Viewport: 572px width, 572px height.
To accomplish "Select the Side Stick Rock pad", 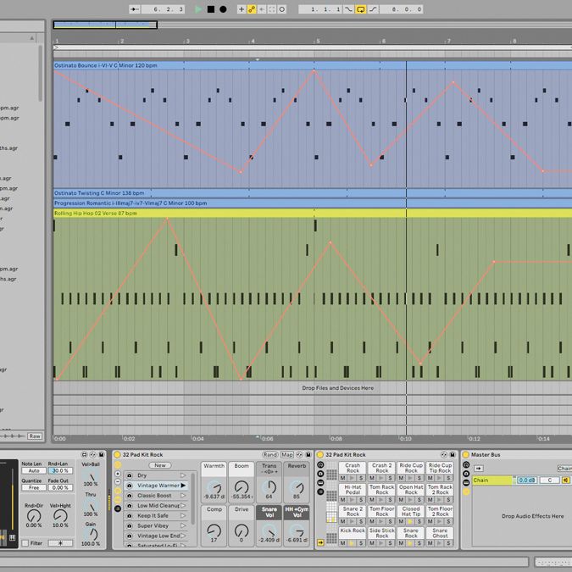I will coord(381,533).
